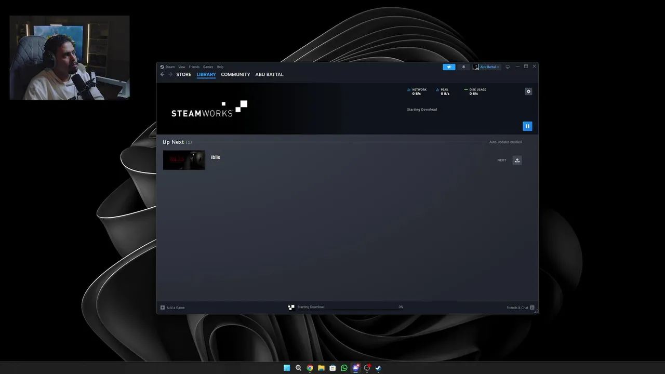Image resolution: width=665 pixels, height=374 pixels.
Task: Click the Auto-updates enabled text
Action: 506,142
